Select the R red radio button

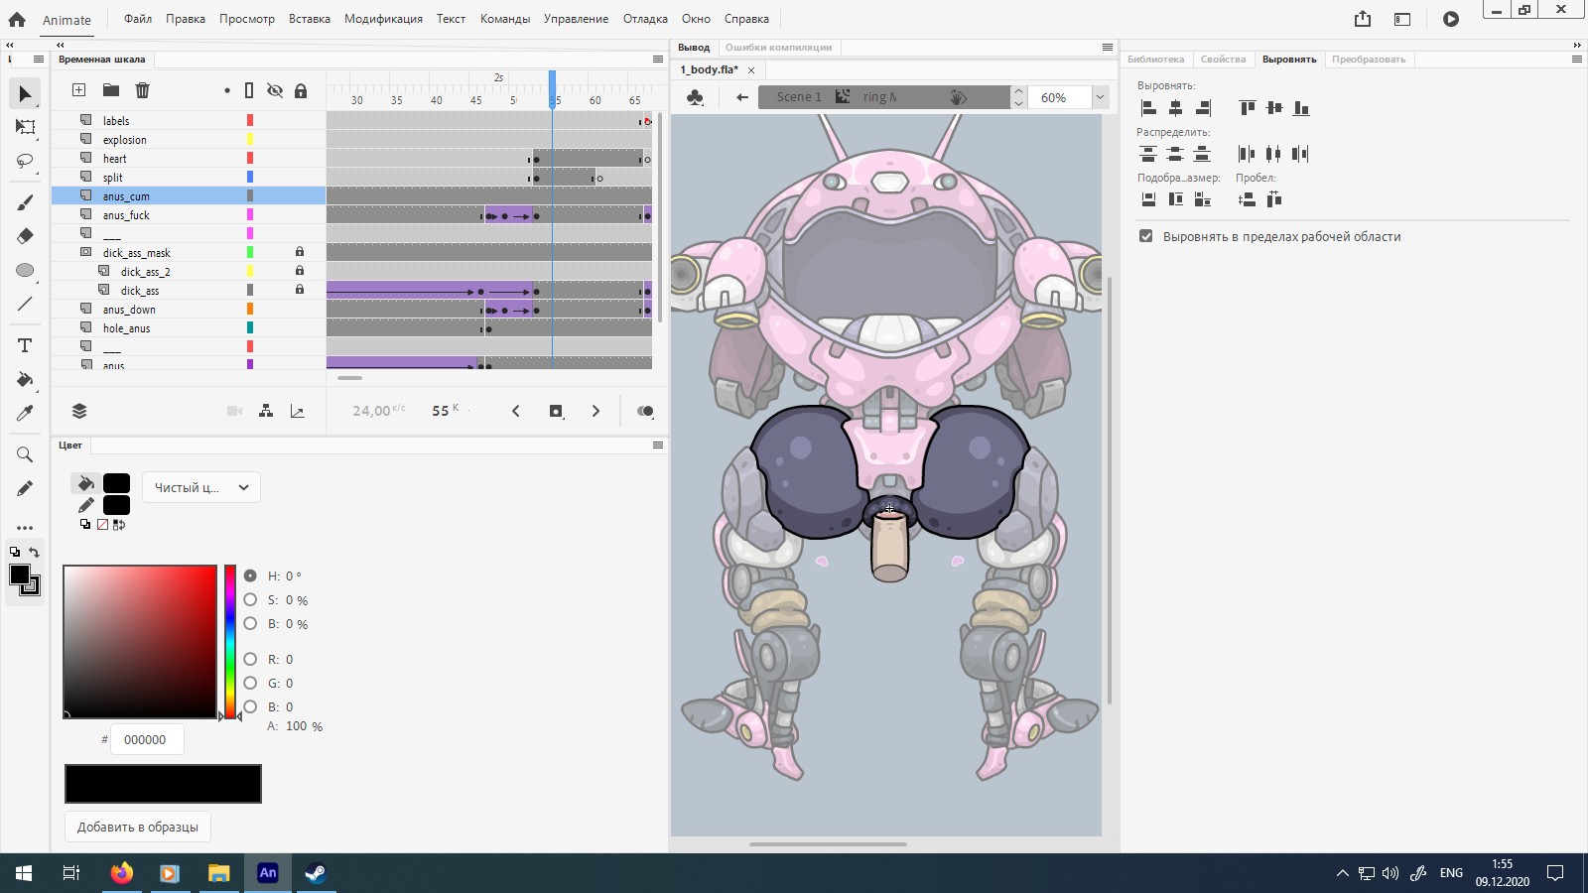[x=250, y=659]
